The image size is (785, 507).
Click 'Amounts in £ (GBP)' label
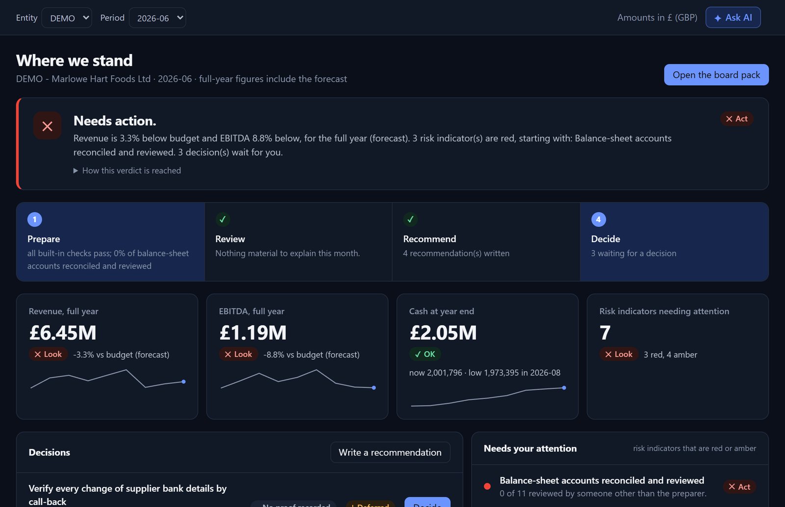[x=657, y=18]
